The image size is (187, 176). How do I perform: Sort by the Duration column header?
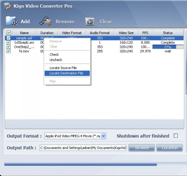(47, 33)
